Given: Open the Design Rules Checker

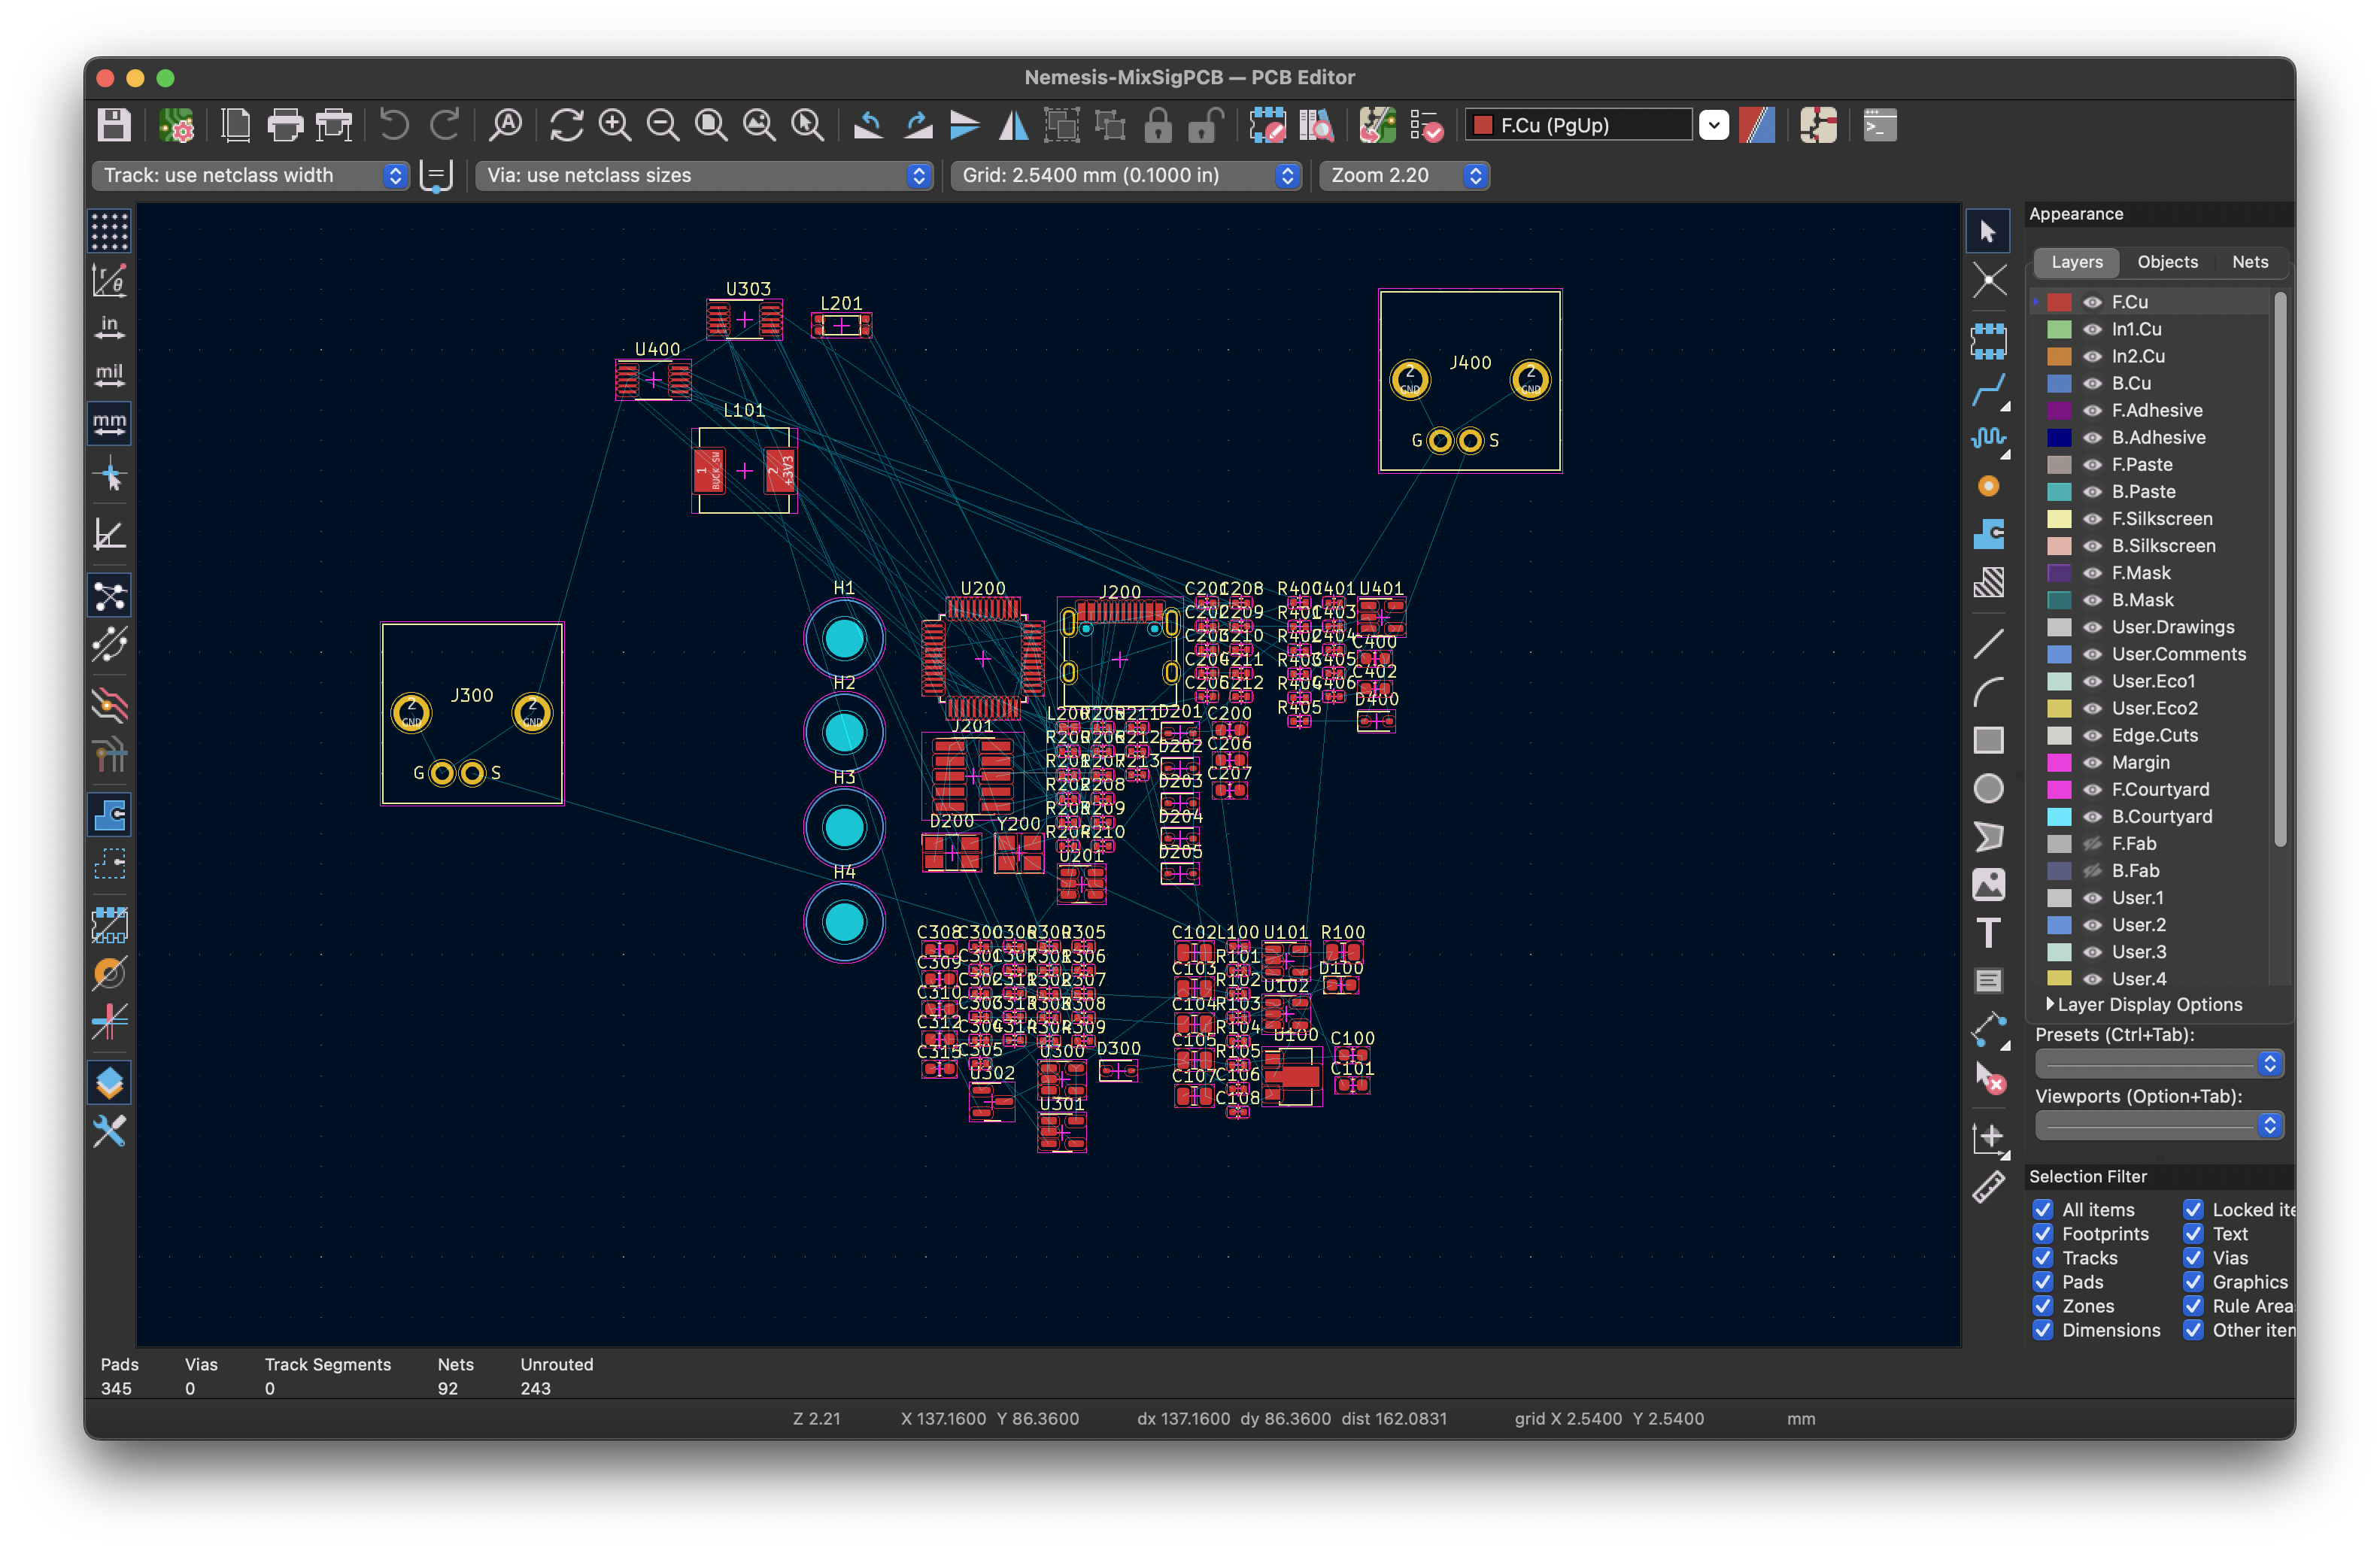Looking at the screenshot, I should (x=1426, y=125).
